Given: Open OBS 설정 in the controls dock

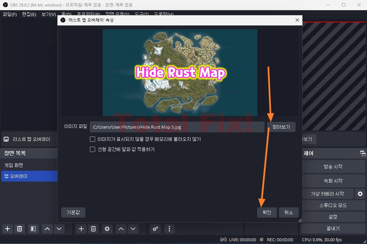Looking at the screenshot, I should tap(333, 217).
